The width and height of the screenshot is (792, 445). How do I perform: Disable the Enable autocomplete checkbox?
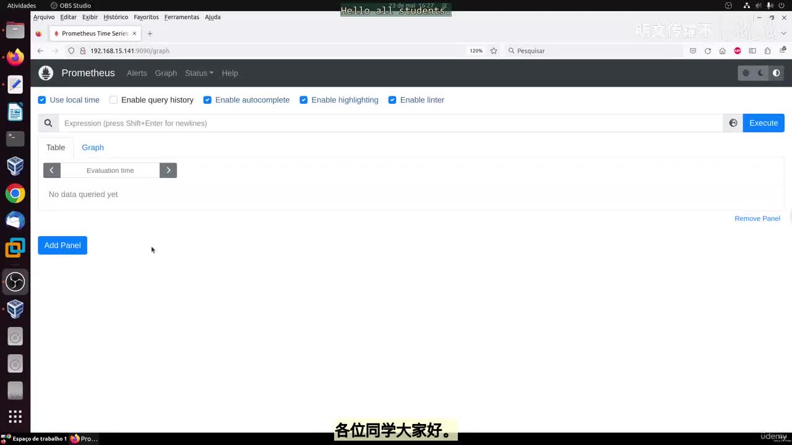(x=207, y=100)
